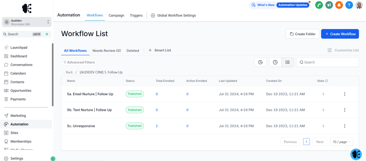Click the floating chat widget logo
The image size is (366, 161).
pyautogui.click(x=356, y=154)
